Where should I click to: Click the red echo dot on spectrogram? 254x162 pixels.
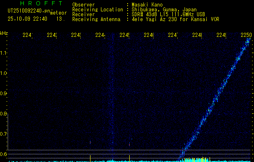[130, 144]
